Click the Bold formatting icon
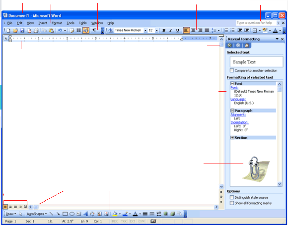 (164, 30)
